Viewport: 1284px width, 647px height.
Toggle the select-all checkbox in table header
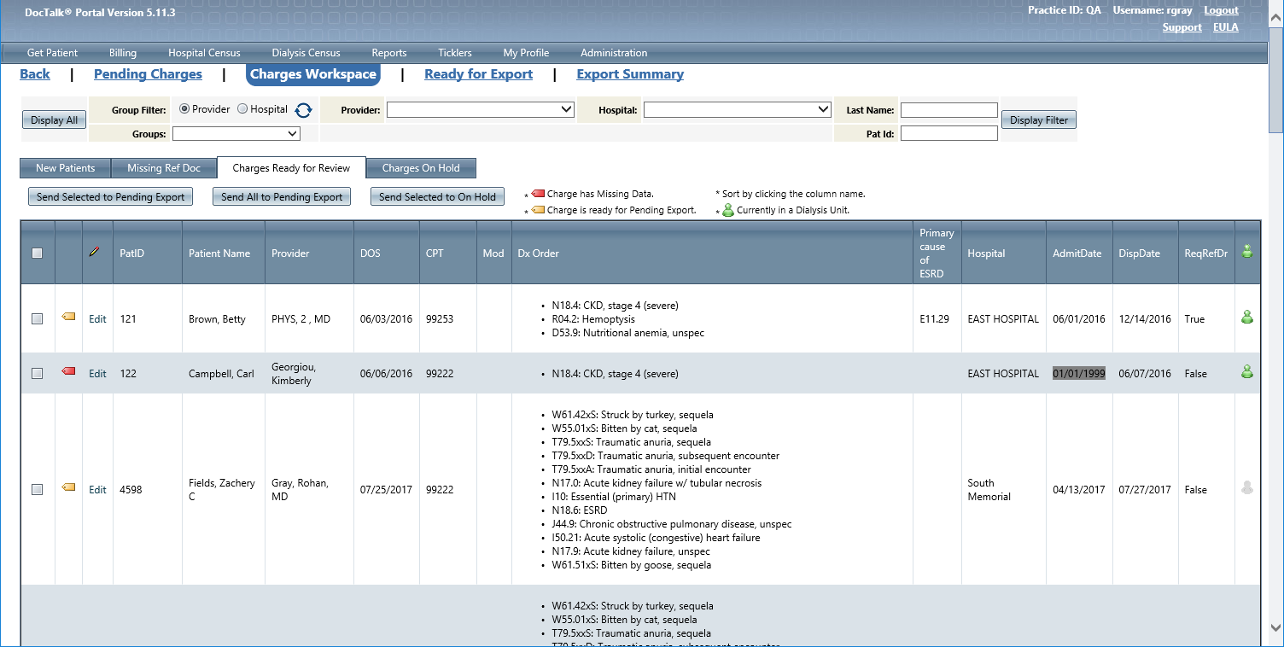[37, 254]
